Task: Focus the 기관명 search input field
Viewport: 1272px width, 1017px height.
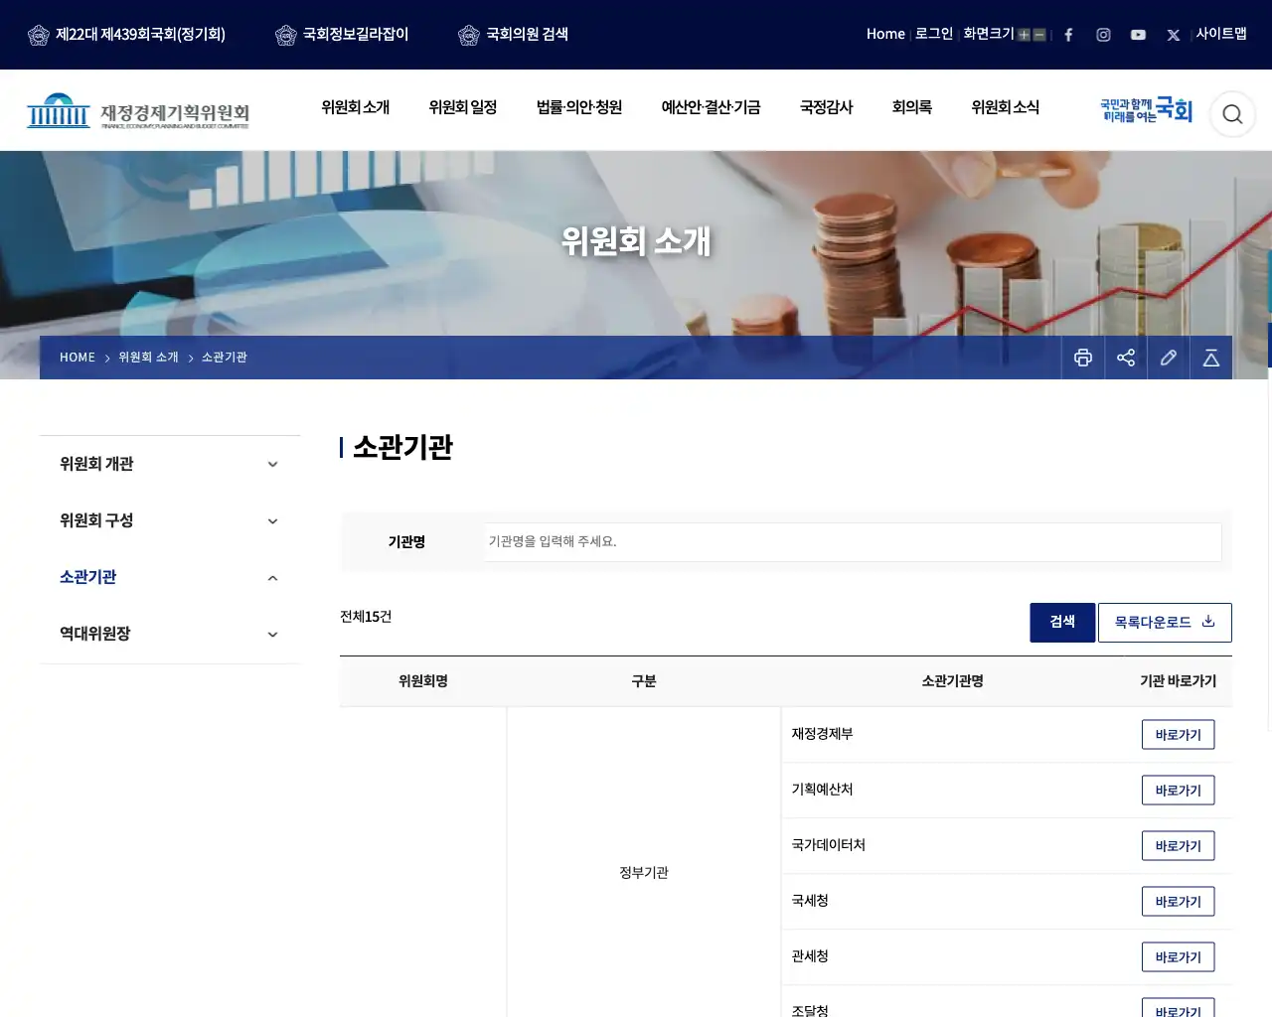Action: (x=853, y=541)
